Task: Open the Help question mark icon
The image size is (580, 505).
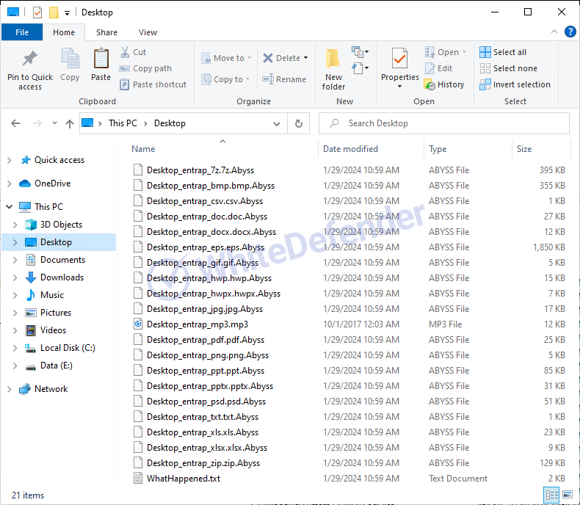Action: (x=570, y=32)
